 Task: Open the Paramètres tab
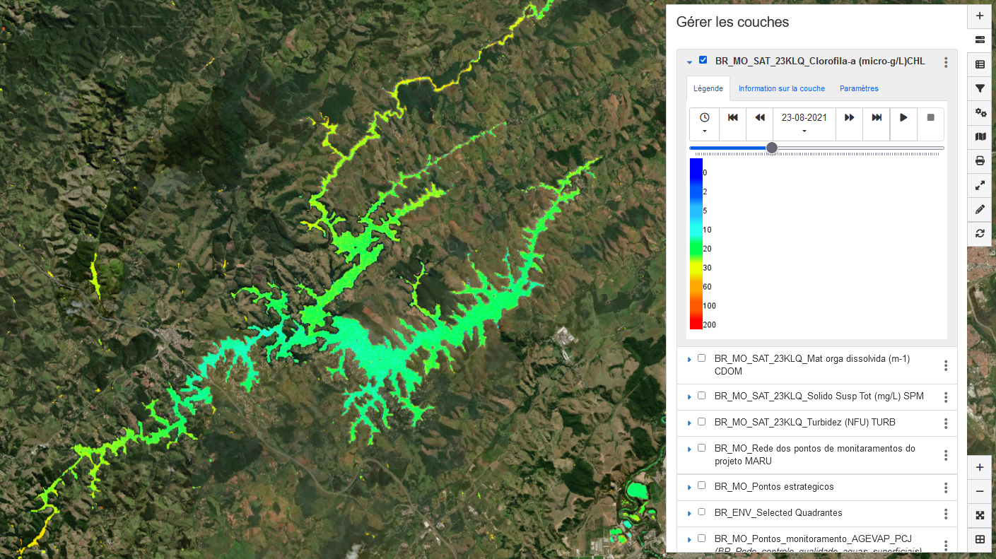tap(859, 89)
